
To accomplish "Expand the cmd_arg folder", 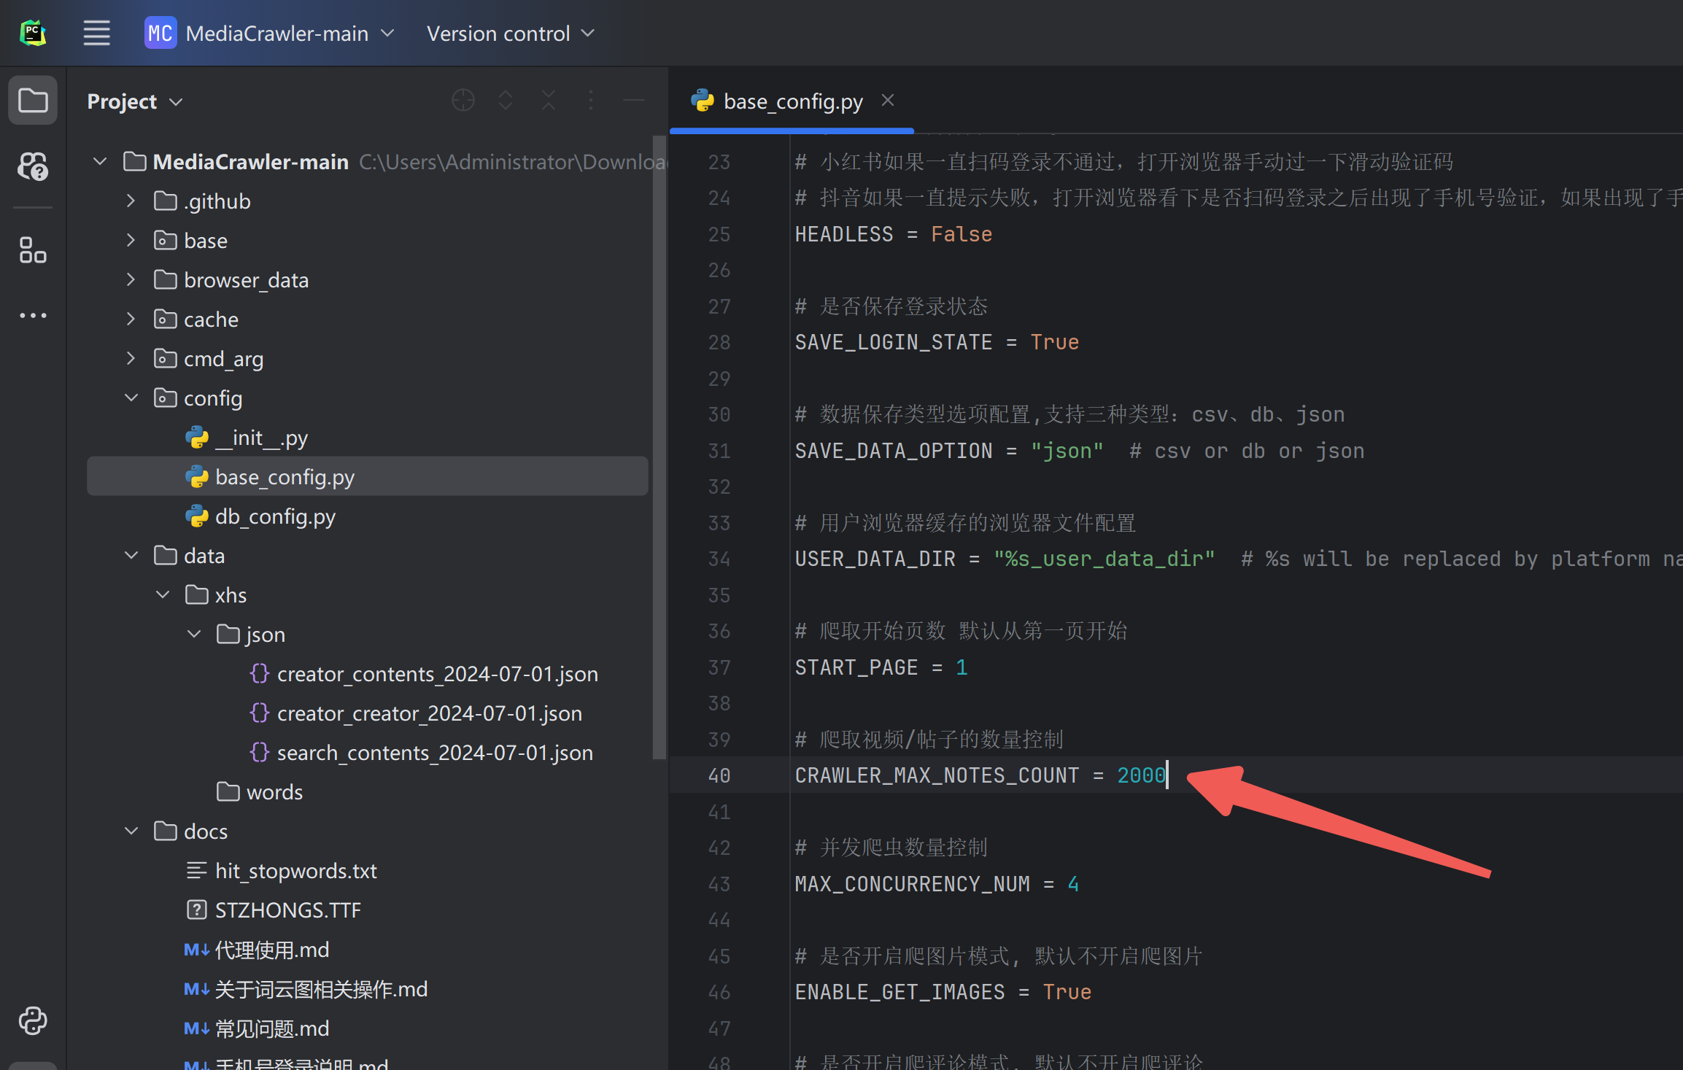I will 131,358.
